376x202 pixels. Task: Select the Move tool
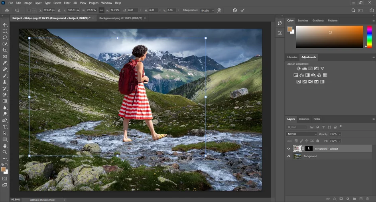(5, 25)
